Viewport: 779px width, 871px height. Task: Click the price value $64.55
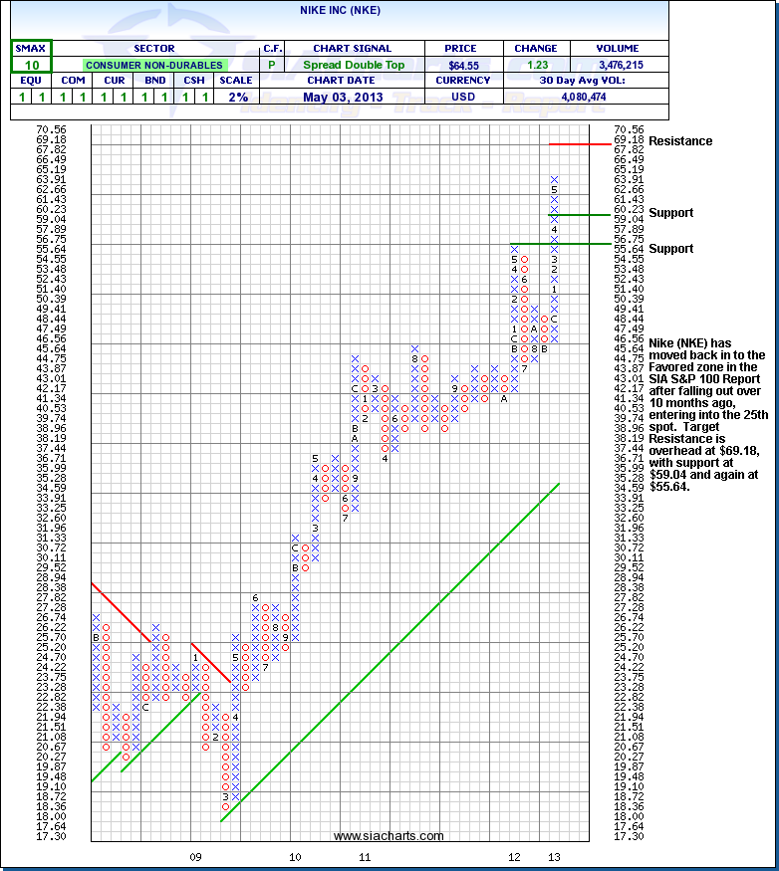pos(464,65)
